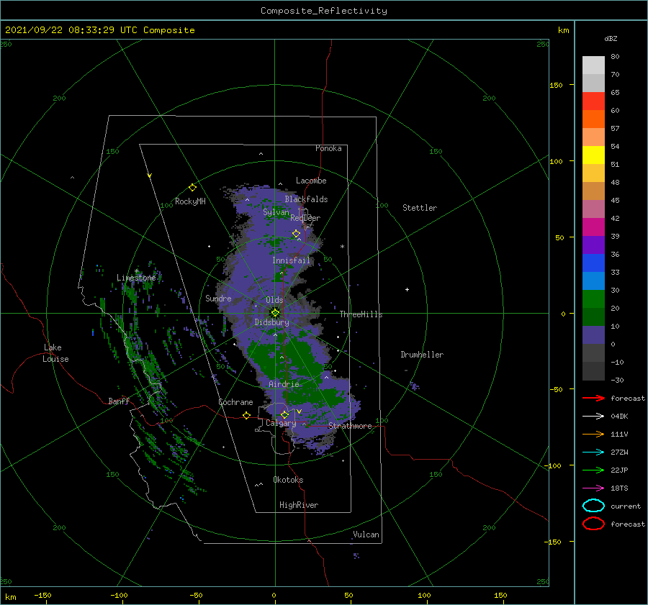
Task: Click the dBZ legend heading
Action: (x=611, y=39)
